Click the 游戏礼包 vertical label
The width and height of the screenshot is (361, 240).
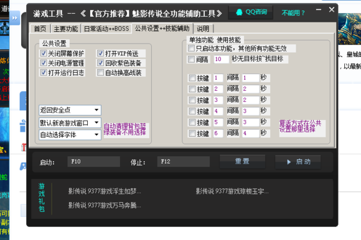click(x=42, y=198)
